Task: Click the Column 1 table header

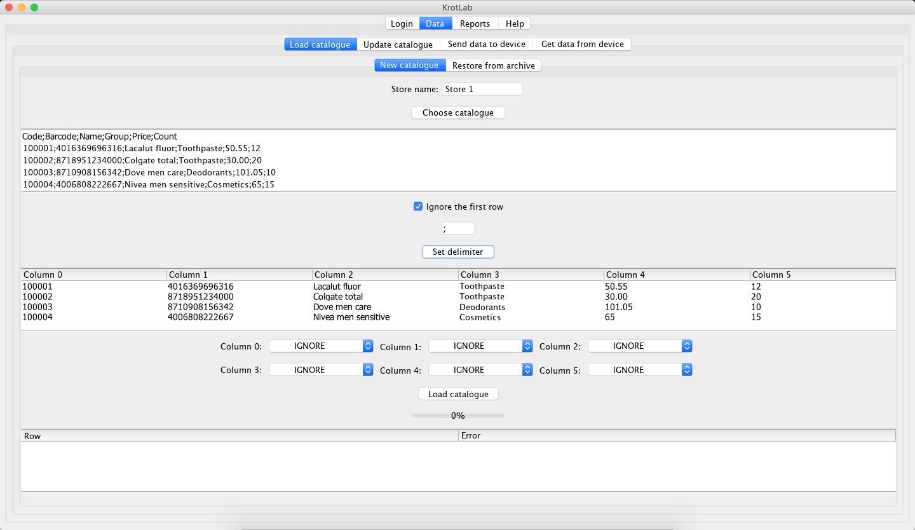Action: point(240,275)
